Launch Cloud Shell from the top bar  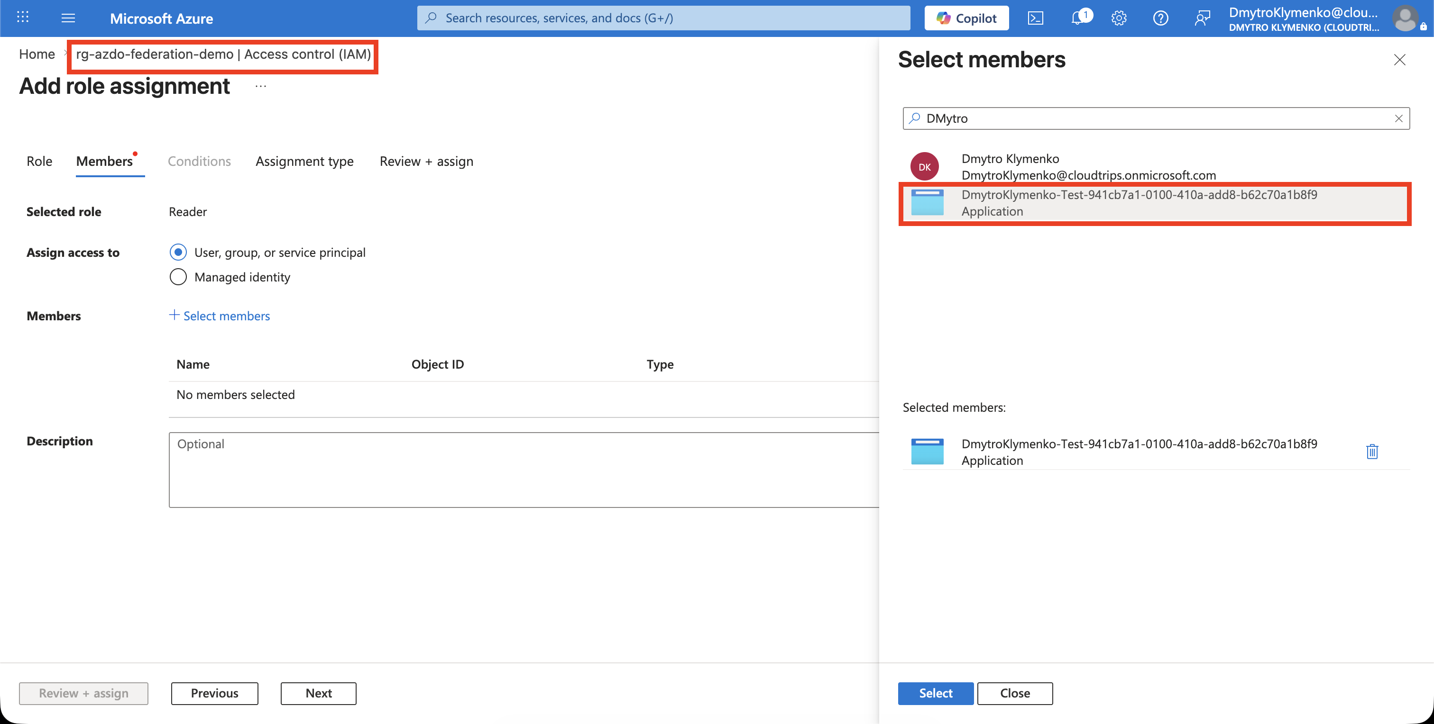tap(1035, 18)
